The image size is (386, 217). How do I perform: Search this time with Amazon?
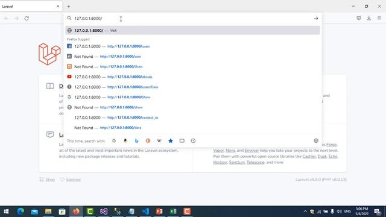125,140
